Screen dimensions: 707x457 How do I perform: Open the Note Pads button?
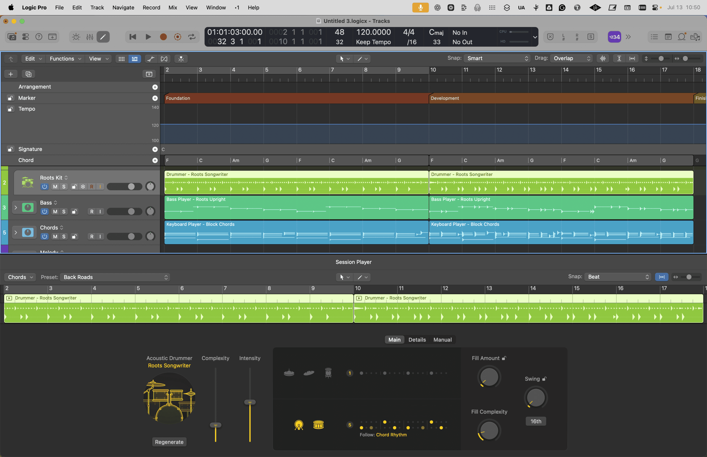pos(668,37)
